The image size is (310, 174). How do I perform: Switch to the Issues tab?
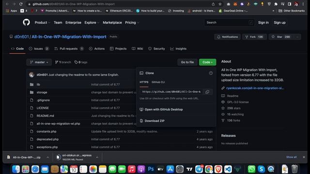pyautogui.click(x=39, y=49)
